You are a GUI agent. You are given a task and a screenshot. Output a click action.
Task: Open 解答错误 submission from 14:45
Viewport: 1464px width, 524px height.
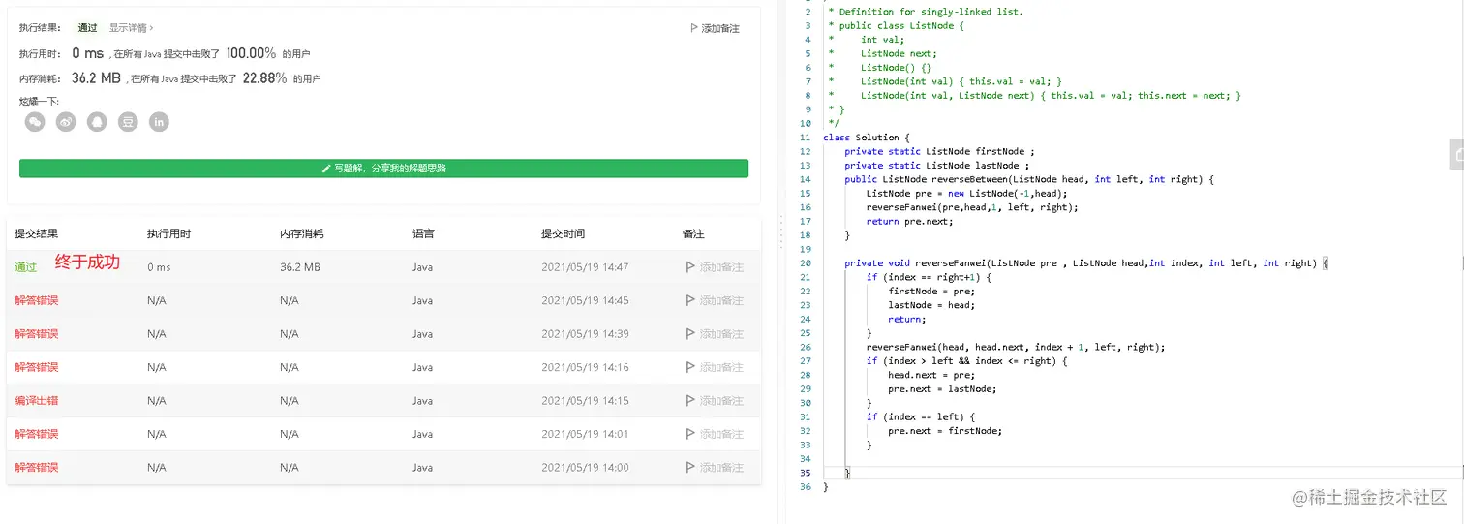pyautogui.click(x=36, y=300)
